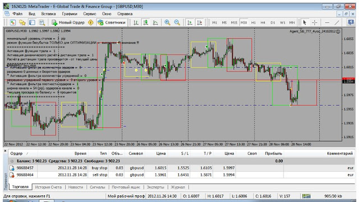Select the buy stop order 98688457 row

pyautogui.click(x=182, y=168)
